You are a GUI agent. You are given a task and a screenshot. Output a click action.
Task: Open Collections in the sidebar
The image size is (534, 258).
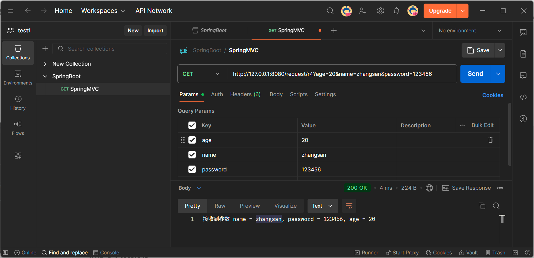click(18, 53)
